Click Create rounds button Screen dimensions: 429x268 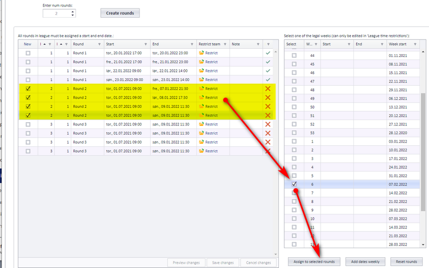coord(120,13)
